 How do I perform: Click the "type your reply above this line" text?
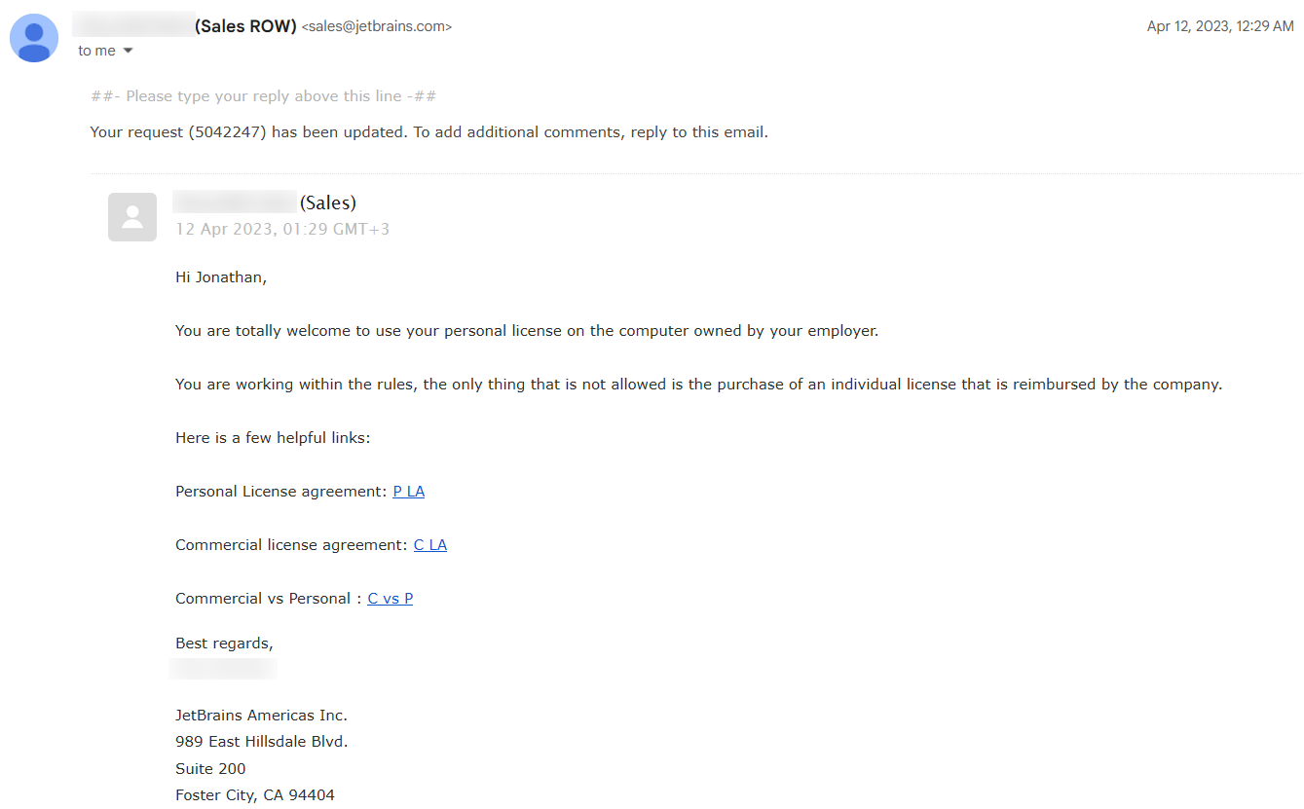click(x=263, y=96)
